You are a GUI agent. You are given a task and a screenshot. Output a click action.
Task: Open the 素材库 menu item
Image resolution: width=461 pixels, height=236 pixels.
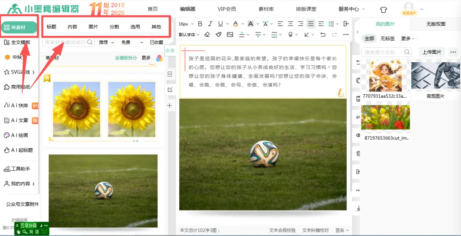[x=266, y=9]
